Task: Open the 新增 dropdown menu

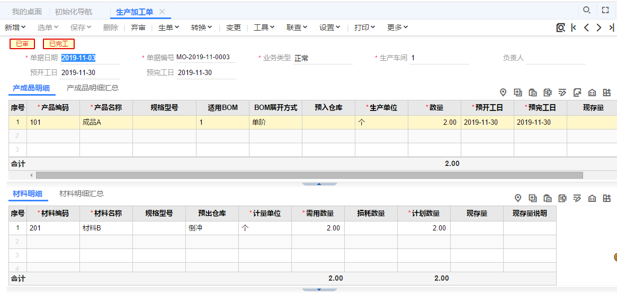Action: click(x=15, y=27)
